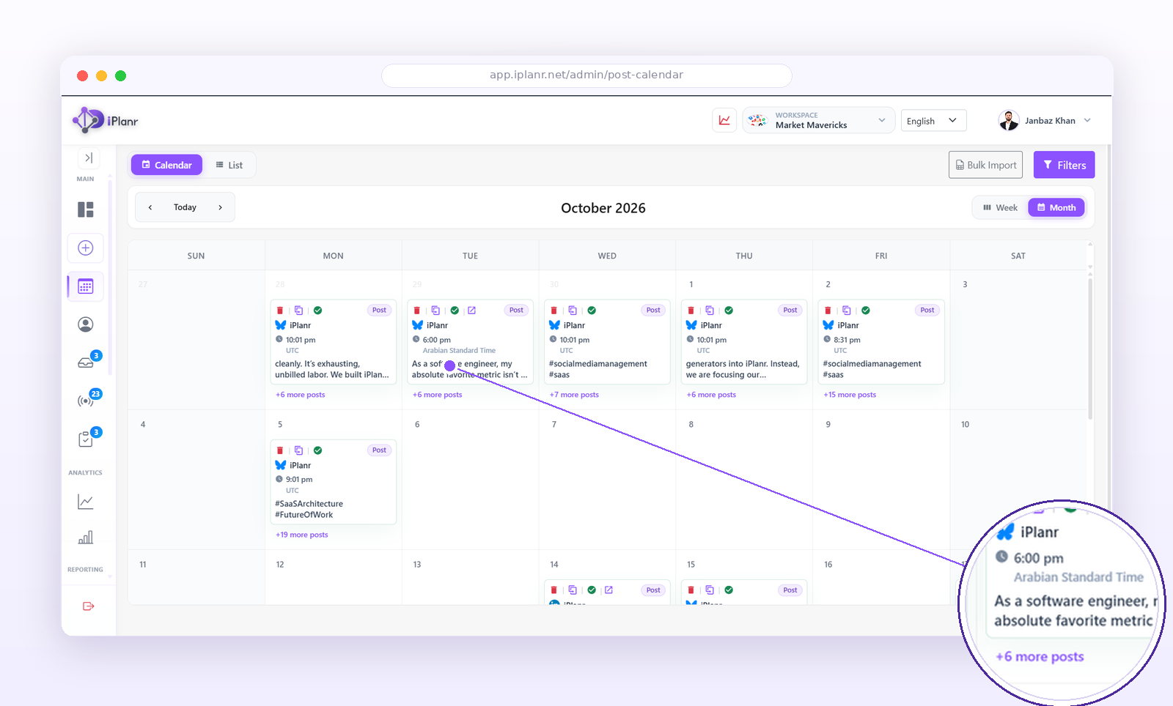Select the Week calendar view

pos(1000,207)
